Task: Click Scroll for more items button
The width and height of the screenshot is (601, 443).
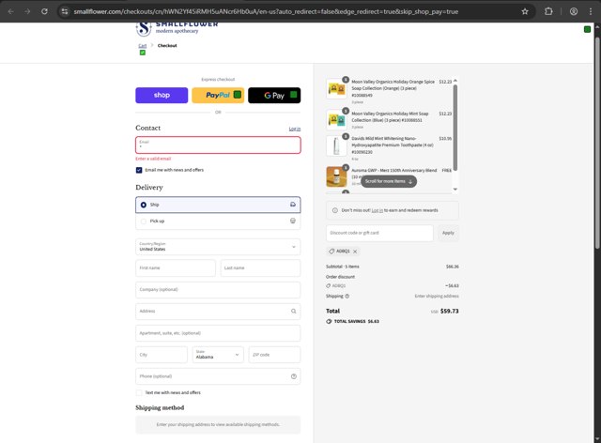Action: click(389, 181)
